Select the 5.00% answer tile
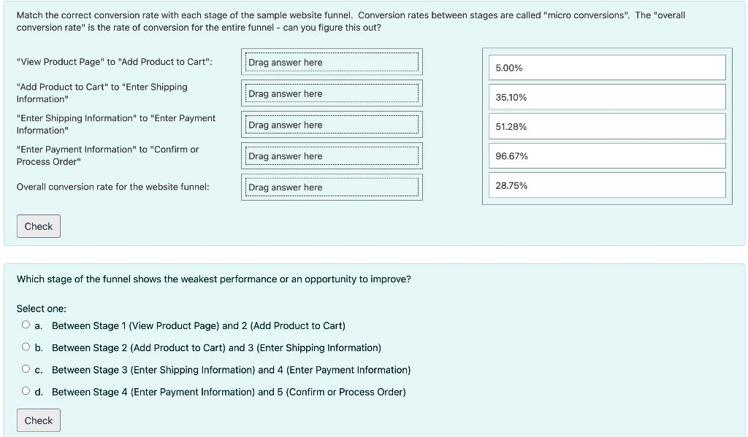Viewport: 748px width, 437px height. point(607,67)
